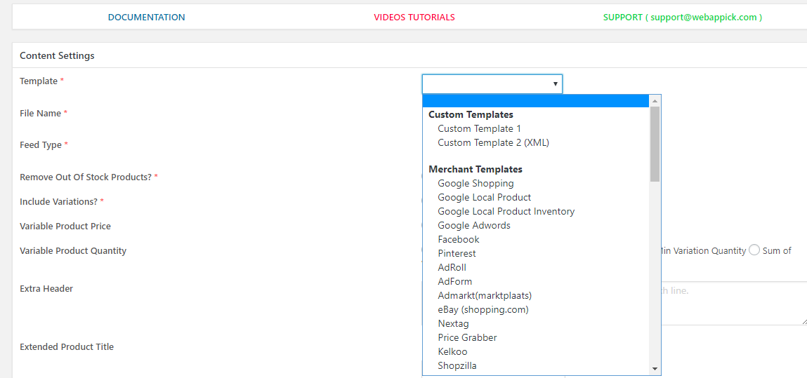Select the blank highlighted option in list
807x378 pixels.
click(x=536, y=101)
